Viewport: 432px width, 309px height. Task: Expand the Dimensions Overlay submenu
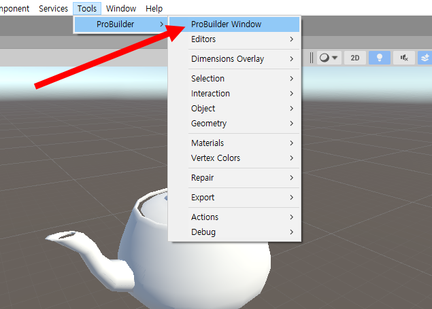coord(234,59)
